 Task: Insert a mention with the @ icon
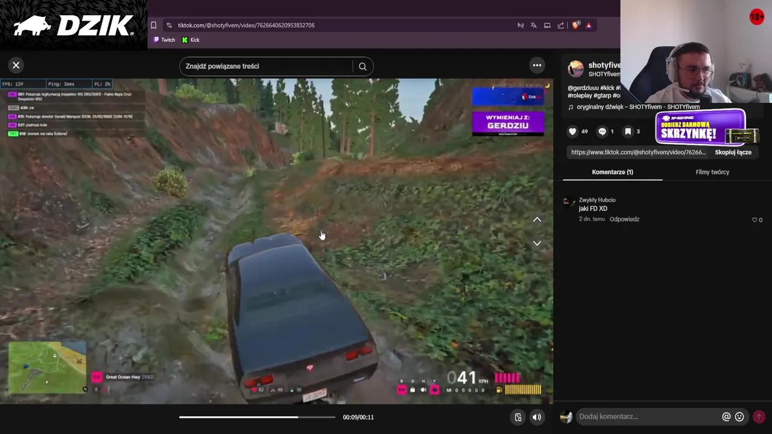[726, 417]
